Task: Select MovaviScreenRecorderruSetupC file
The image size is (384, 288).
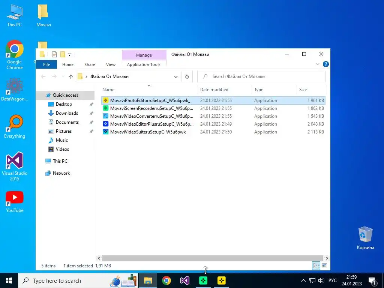Action: coord(213,108)
